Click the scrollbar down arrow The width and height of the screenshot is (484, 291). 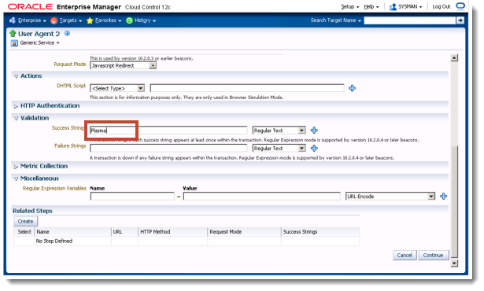pyautogui.click(x=454, y=263)
